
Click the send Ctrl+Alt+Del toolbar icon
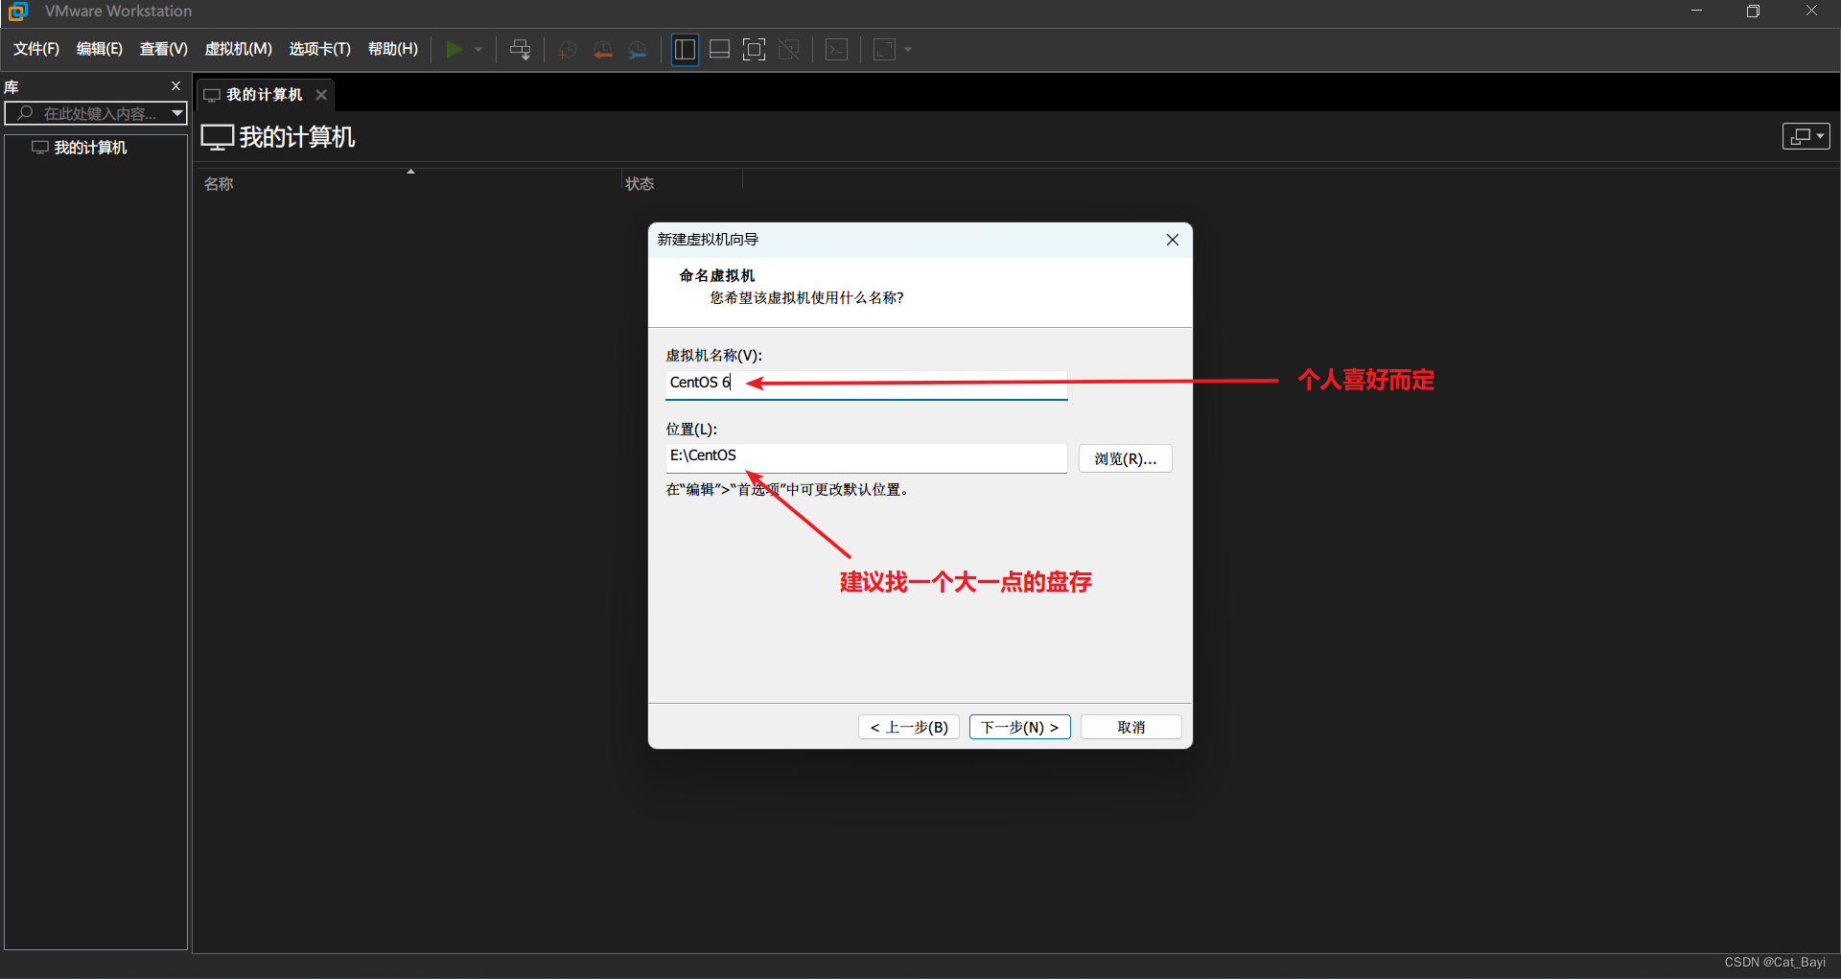click(x=520, y=50)
